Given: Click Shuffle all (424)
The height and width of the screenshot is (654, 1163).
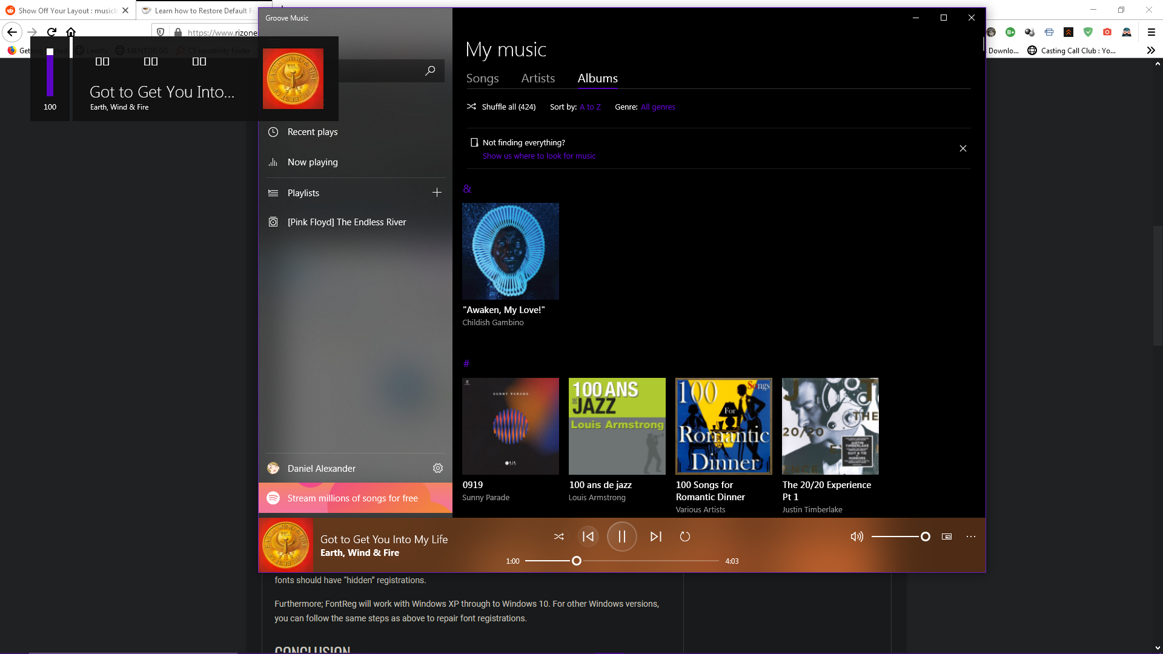Looking at the screenshot, I should click(501, 107).
